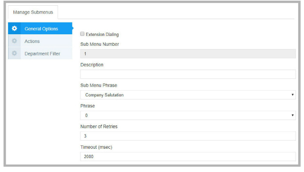Viewport: 304px width, 172px height.
Task: Click the Number of Retries label
Action: click(99, 126)
